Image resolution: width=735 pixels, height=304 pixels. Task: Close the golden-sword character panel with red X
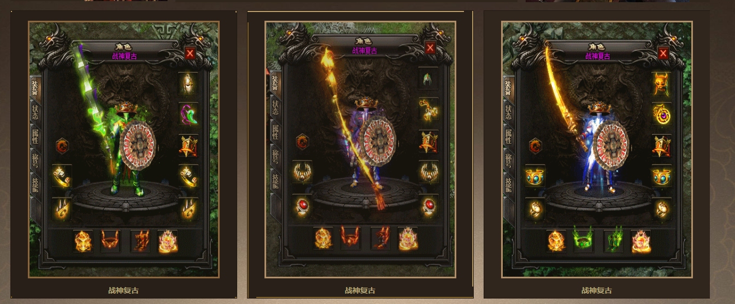[x=663, y=53]
